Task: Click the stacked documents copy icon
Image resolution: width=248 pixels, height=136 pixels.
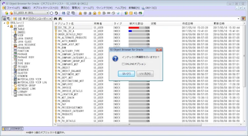Action: pos(113,13)
